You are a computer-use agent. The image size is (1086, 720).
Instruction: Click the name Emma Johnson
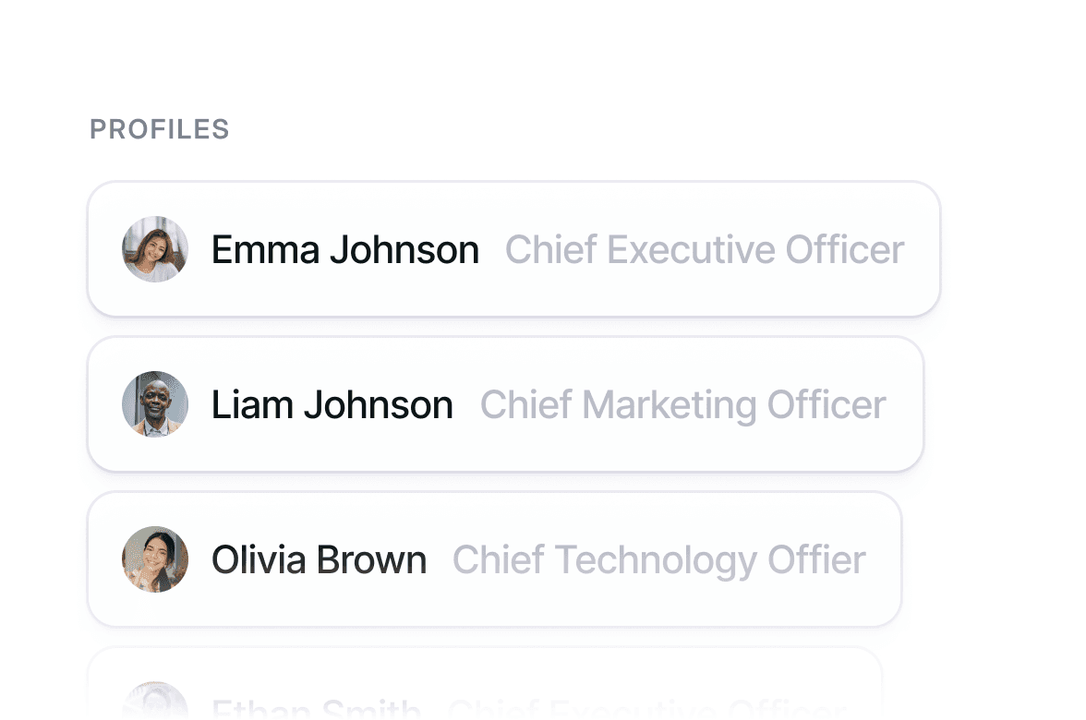coord(344,250)
